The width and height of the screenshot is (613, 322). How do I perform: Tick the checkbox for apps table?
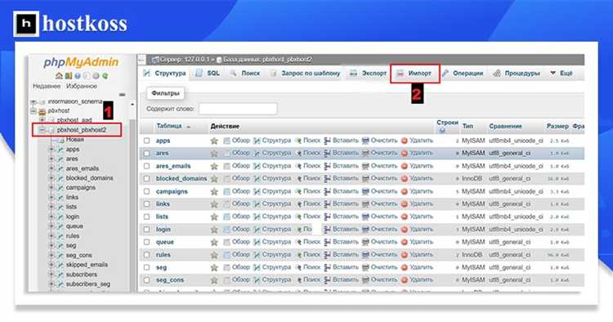(146, 141)
